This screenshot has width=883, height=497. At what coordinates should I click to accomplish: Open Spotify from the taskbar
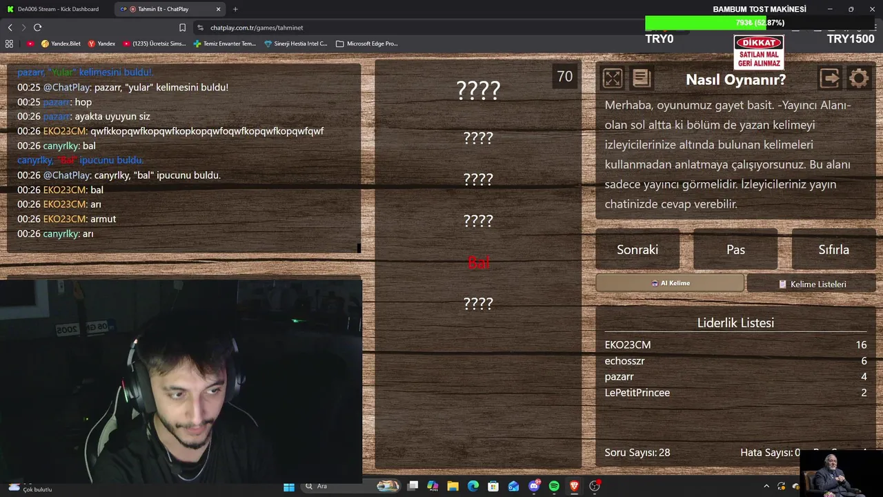tap(554, 487)
